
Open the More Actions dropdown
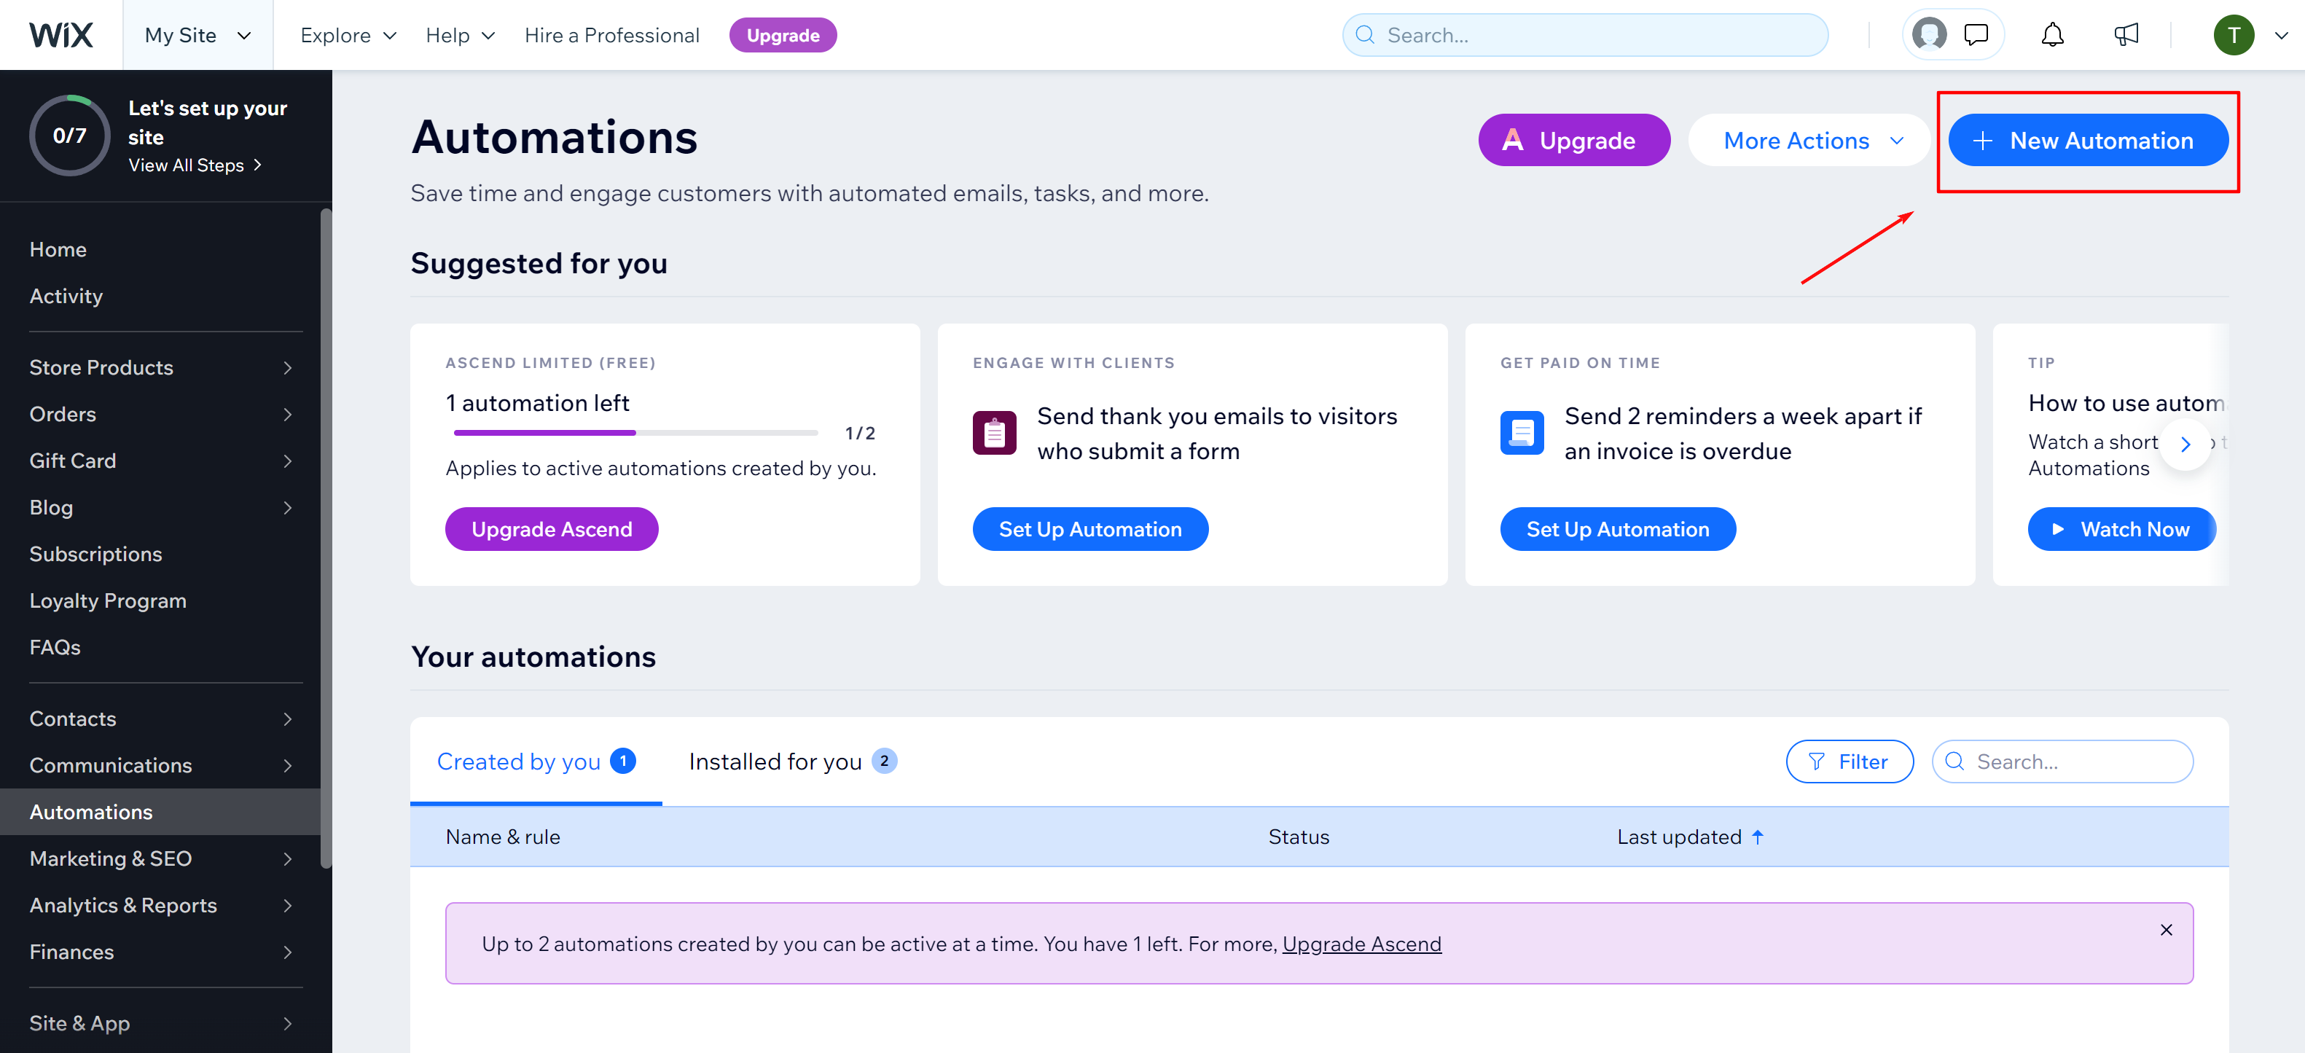(x=1812, y=140)
